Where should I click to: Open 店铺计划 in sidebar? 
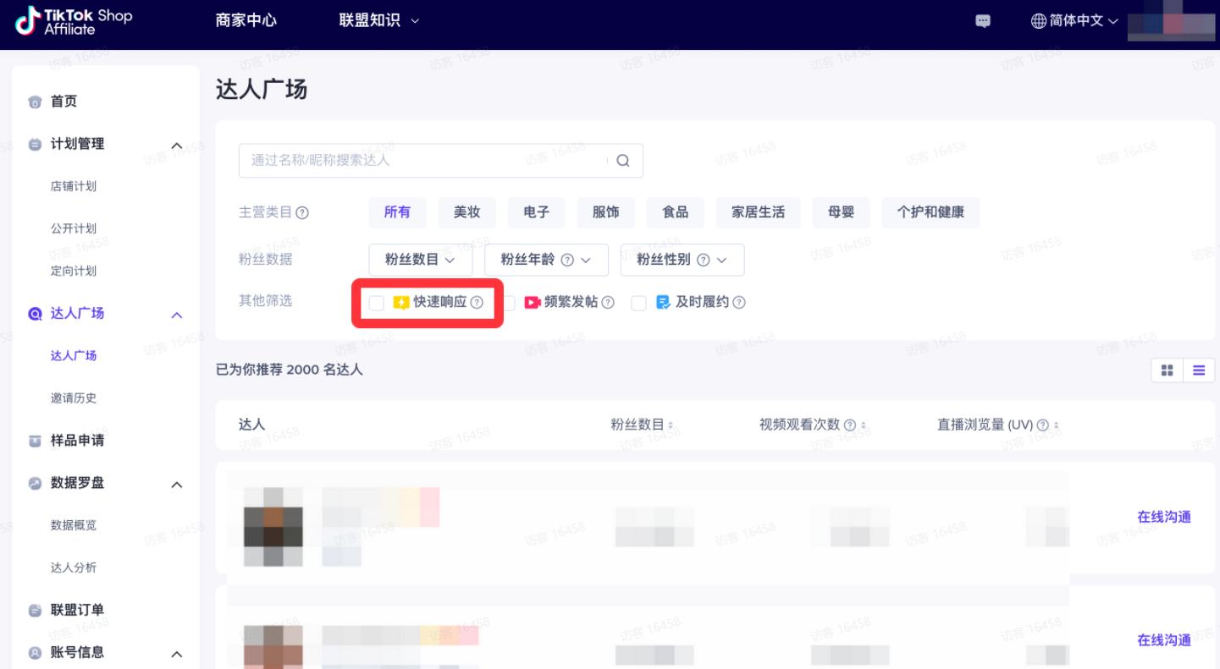click(74, 187)
